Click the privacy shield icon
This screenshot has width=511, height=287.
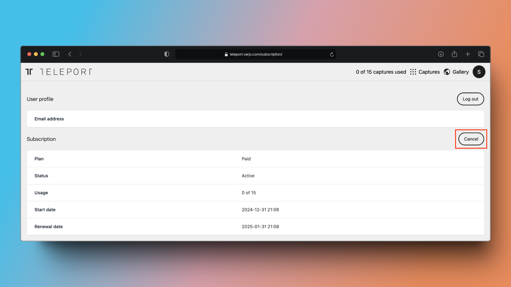click(167, 54)
